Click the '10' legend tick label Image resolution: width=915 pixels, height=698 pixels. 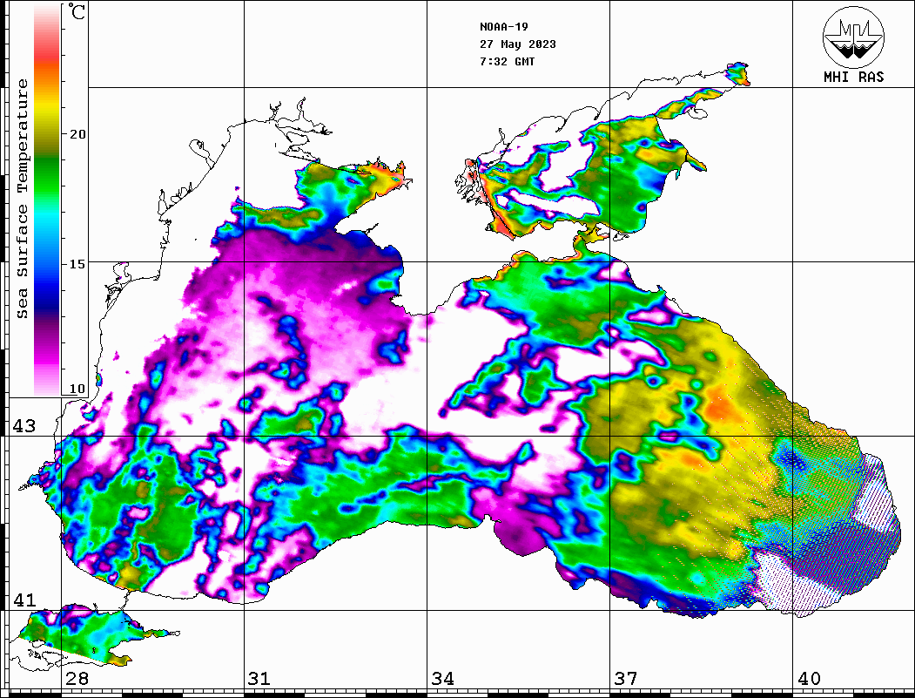77,389
